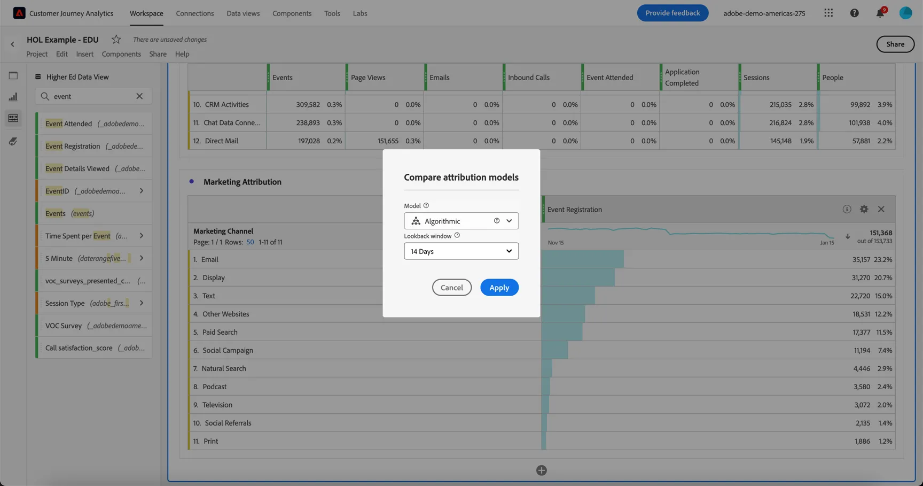Switch to the Data views tab
The height and width of the screenshot is (486, 923).
tap(243, 13)
